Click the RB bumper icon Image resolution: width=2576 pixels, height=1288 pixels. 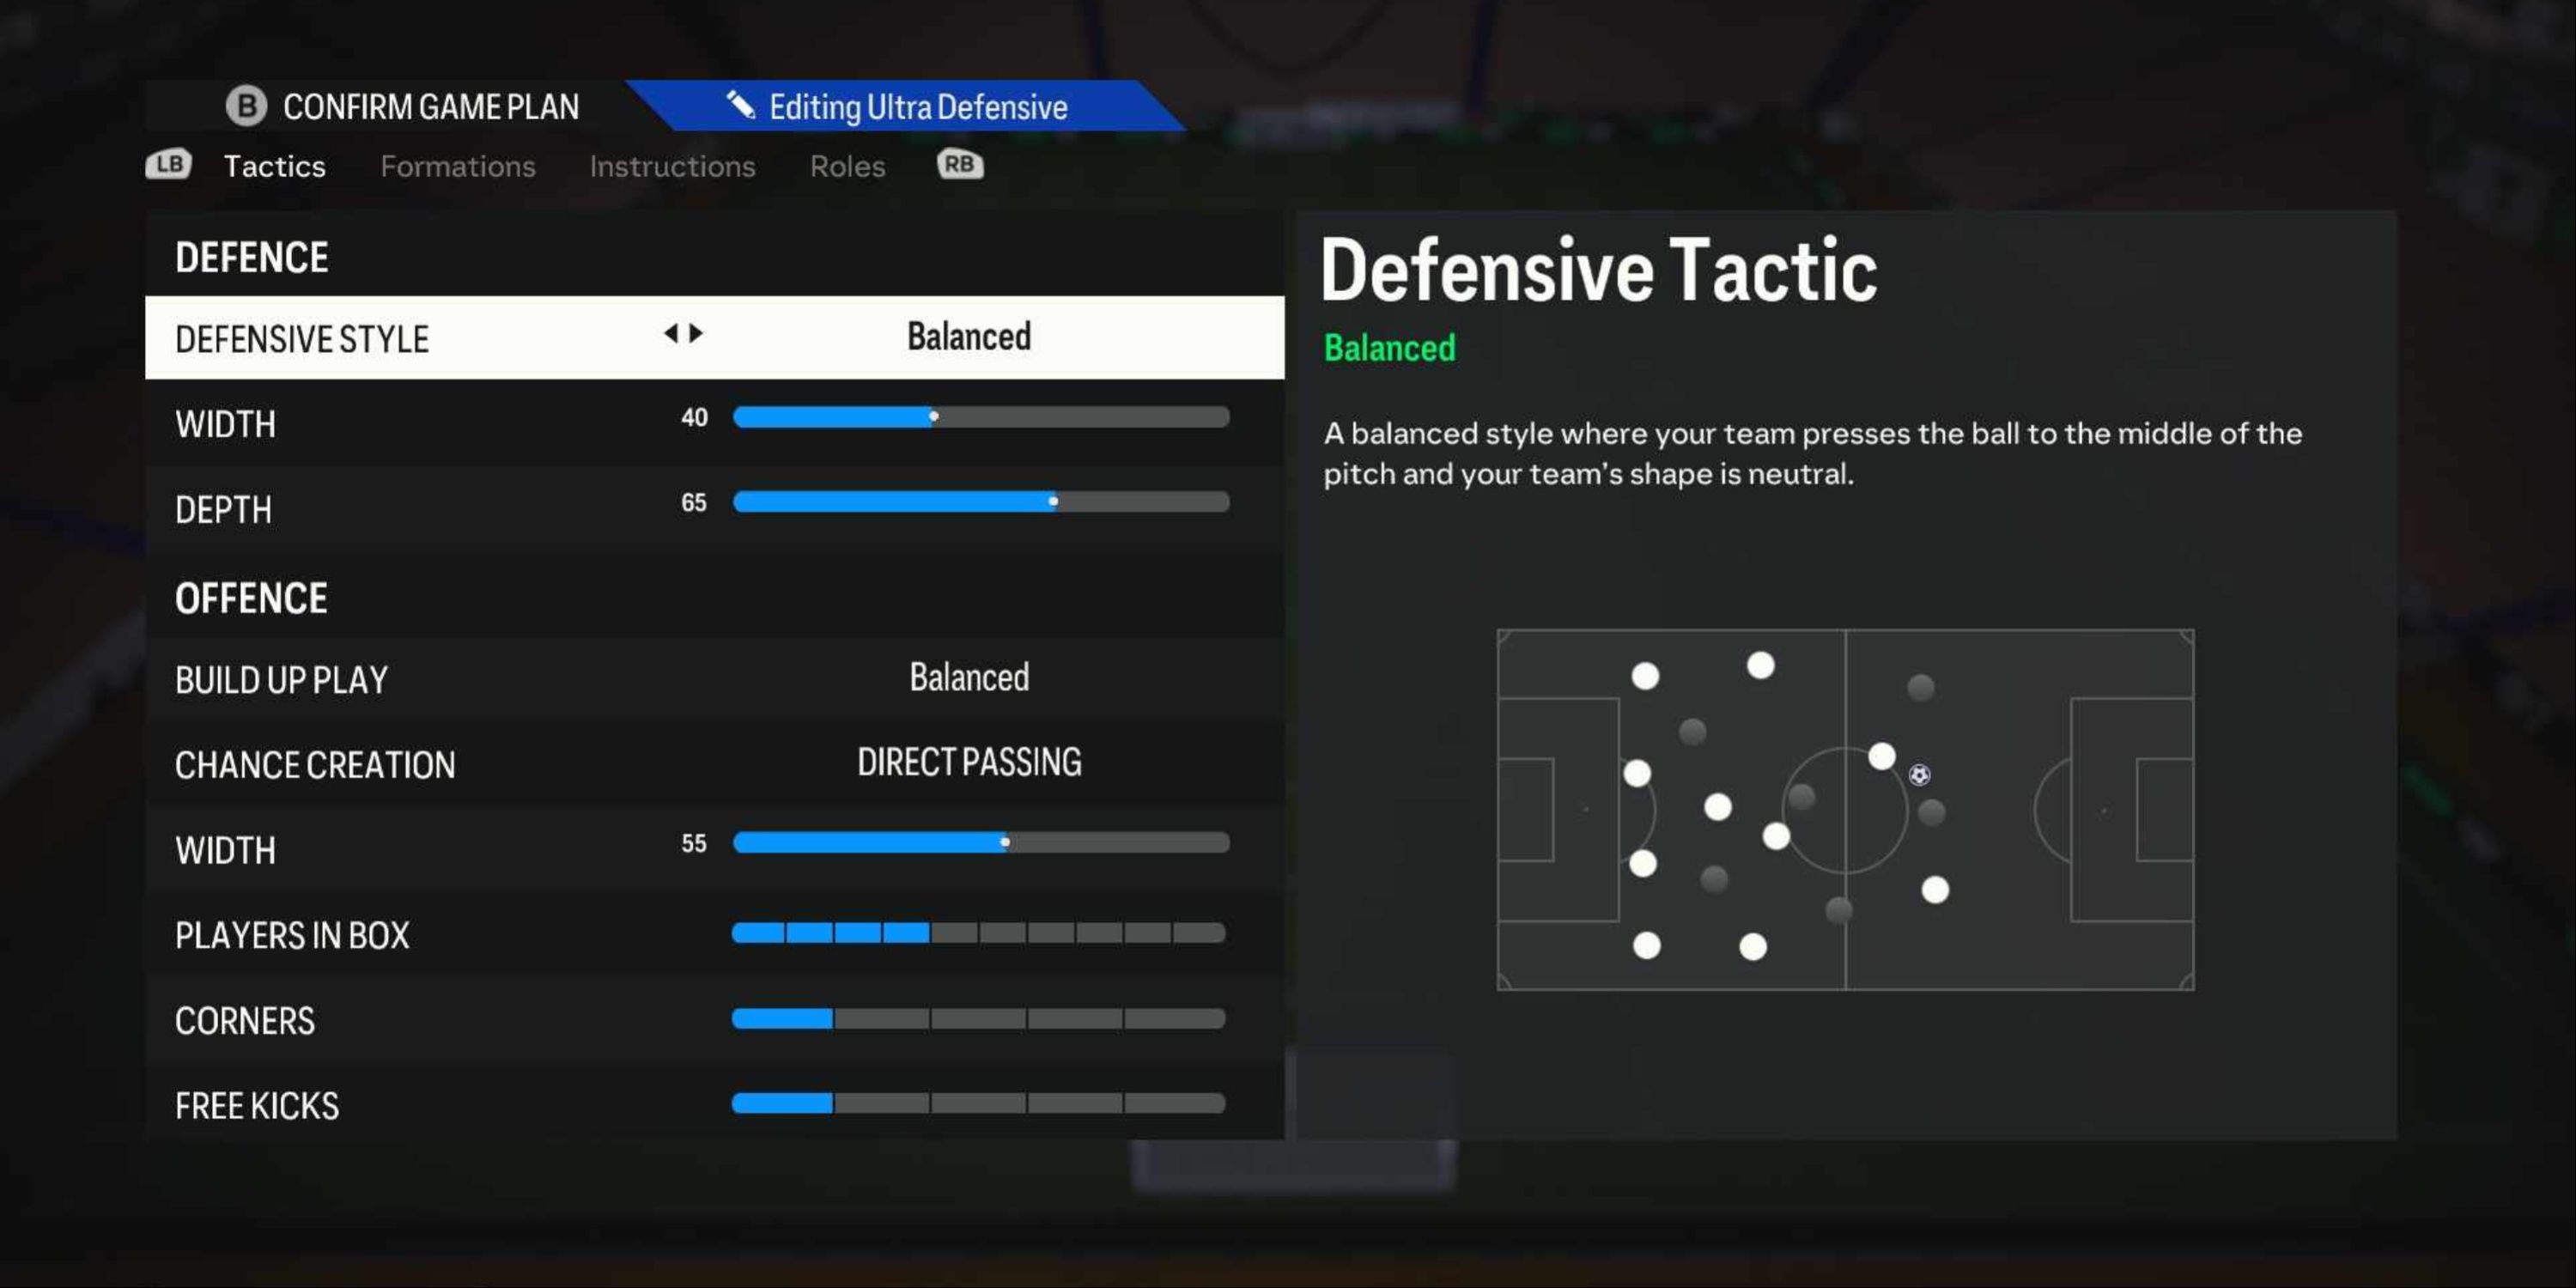pos(957,164)
